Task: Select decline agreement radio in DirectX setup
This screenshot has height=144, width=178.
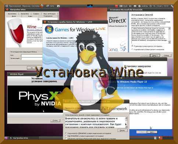Action: pyautogui.click(x=132, y=50)
